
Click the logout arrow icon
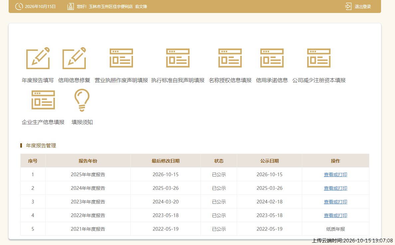(348, 7)
